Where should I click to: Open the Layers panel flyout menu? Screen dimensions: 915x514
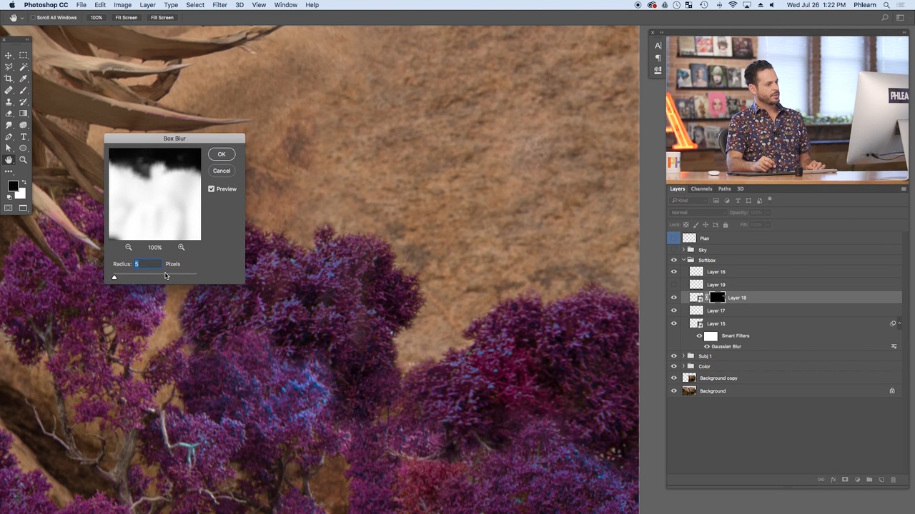[x=904, y=188]
